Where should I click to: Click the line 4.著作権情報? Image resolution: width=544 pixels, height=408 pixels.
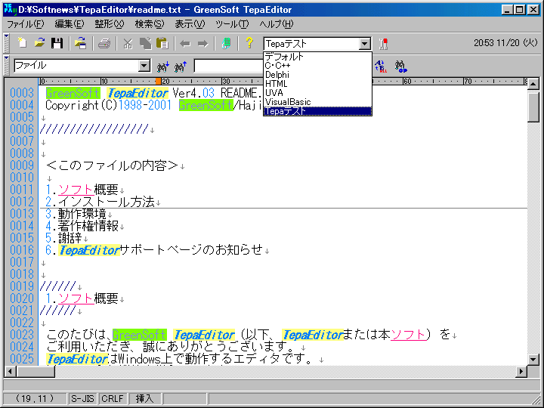pyautogui.click(x=82, y=226)
